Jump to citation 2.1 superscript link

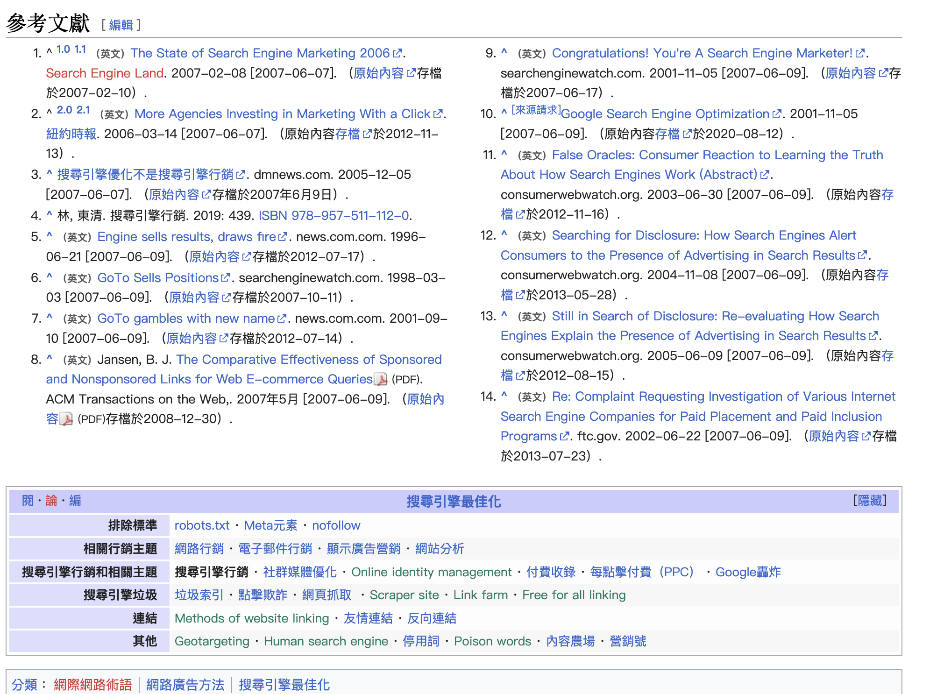[83, 110]
